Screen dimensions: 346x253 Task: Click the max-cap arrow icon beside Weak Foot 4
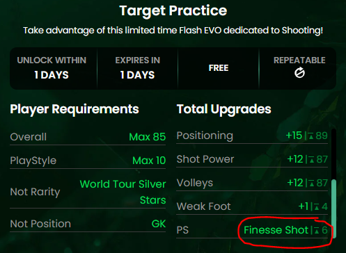click(x=317, y=207)
